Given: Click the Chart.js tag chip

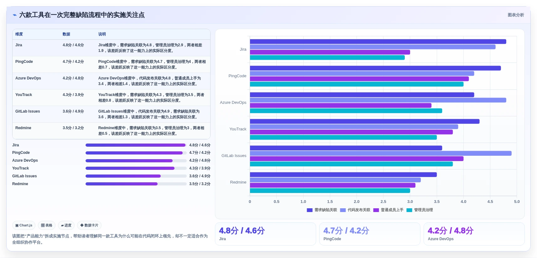Looking at the screenshot, I should pos(24,225).
